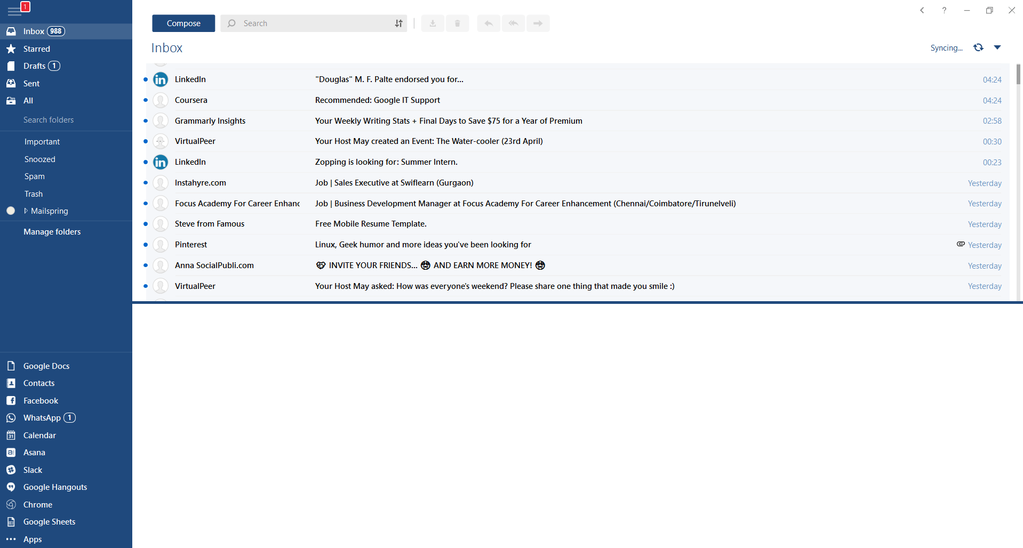Toggle unread dot on Pinterest email
The height and width of the screenshot is (548, 1023).
(145, 245)
